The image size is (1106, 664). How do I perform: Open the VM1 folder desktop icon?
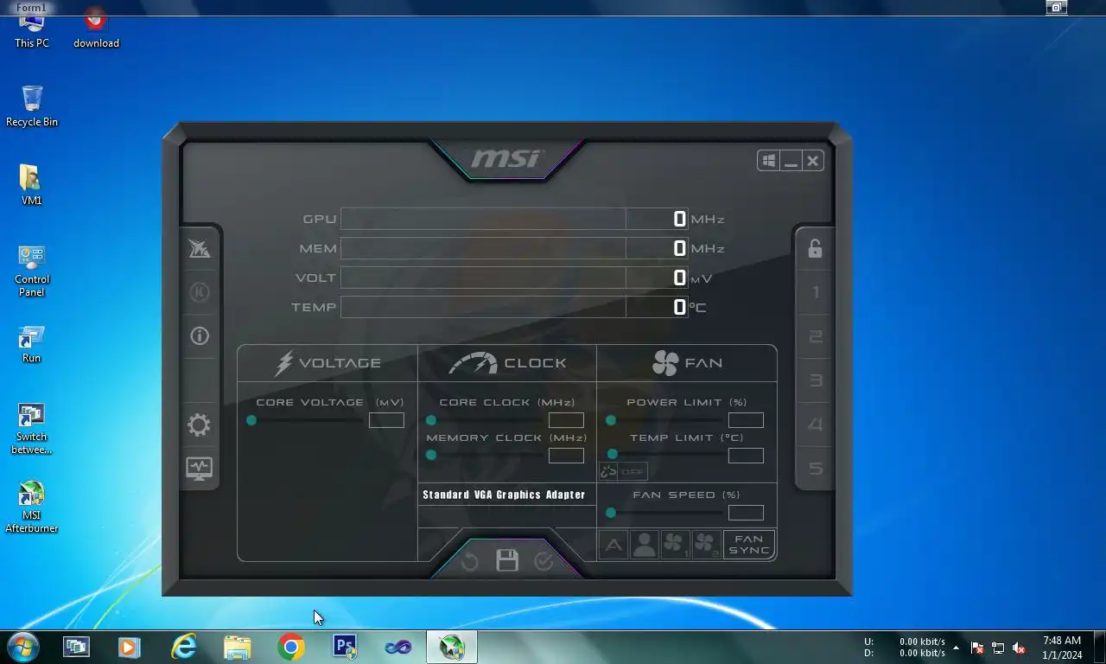pos(32,185)
